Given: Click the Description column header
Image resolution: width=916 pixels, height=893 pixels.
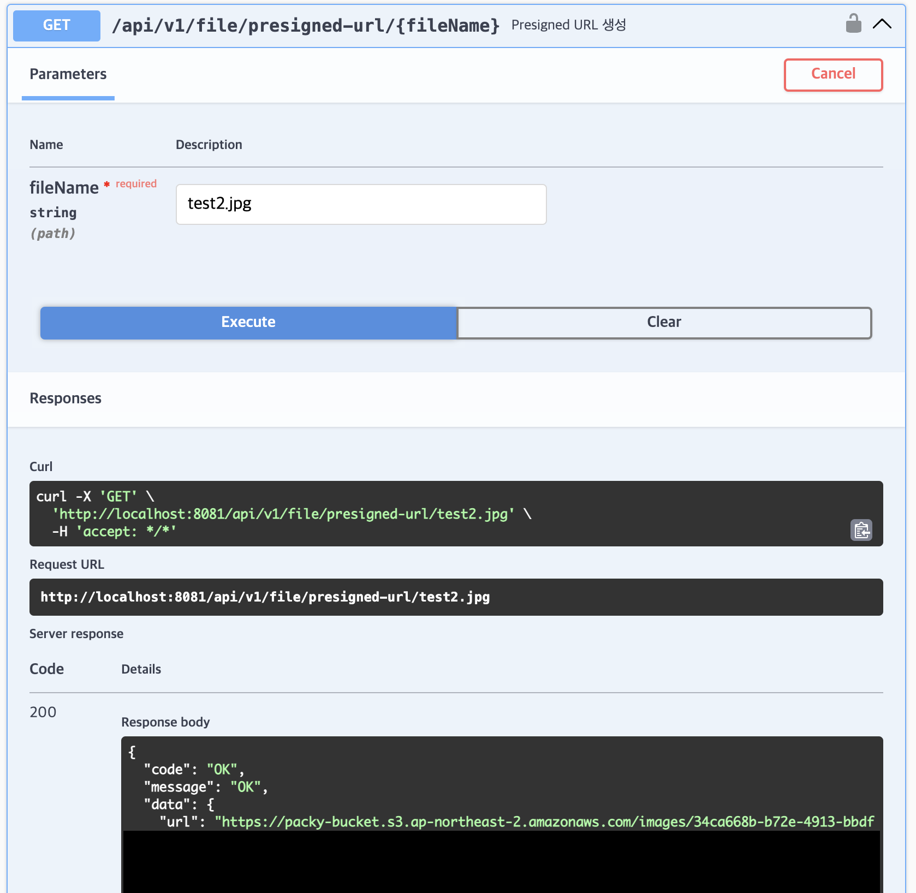Looking at the screenshot, I should [x=209, y=145].
